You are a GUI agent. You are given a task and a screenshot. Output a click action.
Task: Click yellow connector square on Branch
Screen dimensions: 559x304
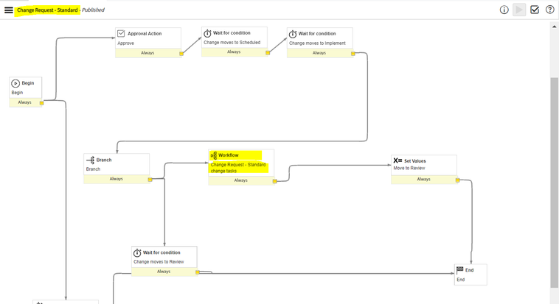tap(150, 180)
